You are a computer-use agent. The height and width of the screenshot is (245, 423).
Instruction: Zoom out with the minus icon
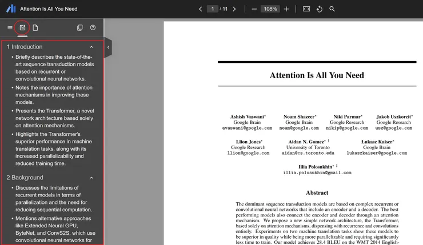tap(254, 9)
